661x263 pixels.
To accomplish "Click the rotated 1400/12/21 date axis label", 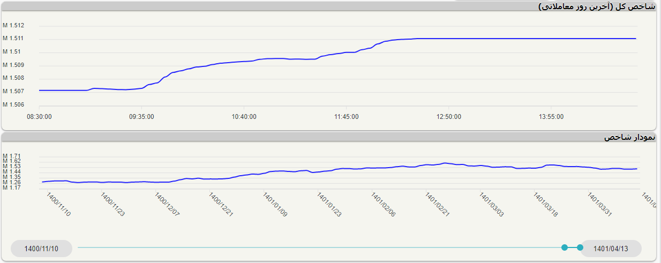I will [221, 205].
